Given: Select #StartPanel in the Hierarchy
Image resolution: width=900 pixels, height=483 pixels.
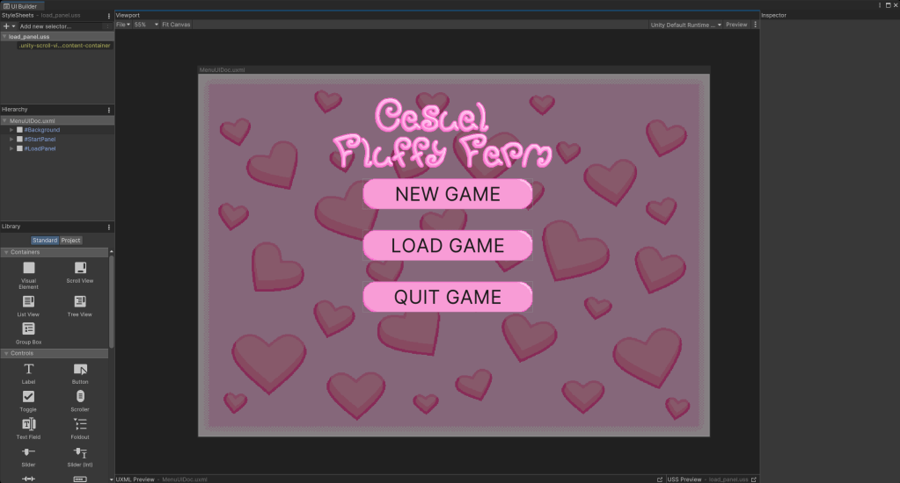Looking at the screenshot, I should (40, 140).
